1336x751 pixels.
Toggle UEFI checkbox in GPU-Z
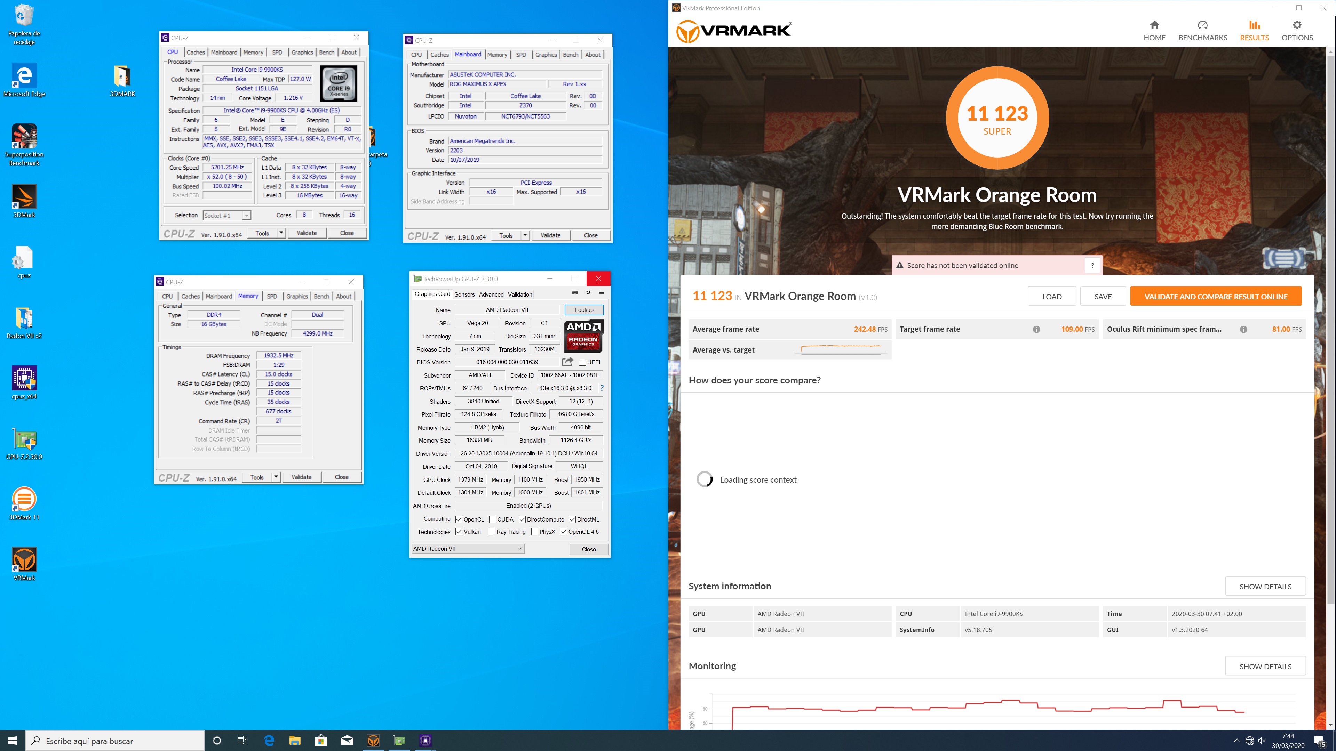(582, 362)
